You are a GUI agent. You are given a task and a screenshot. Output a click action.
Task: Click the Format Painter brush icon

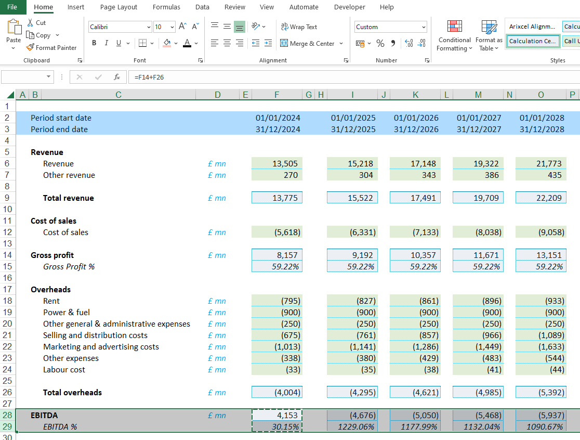pos(30,48)
